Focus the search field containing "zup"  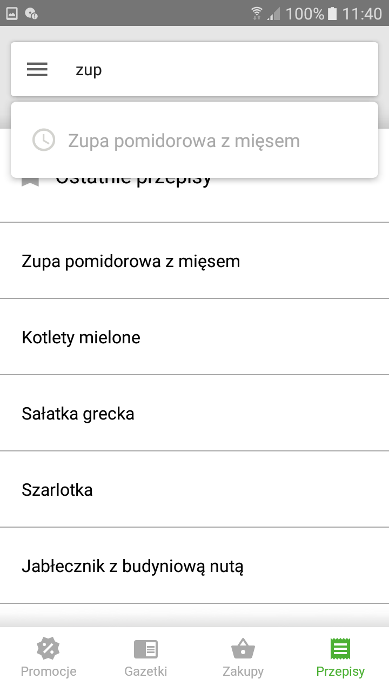[x=216, y=70]
